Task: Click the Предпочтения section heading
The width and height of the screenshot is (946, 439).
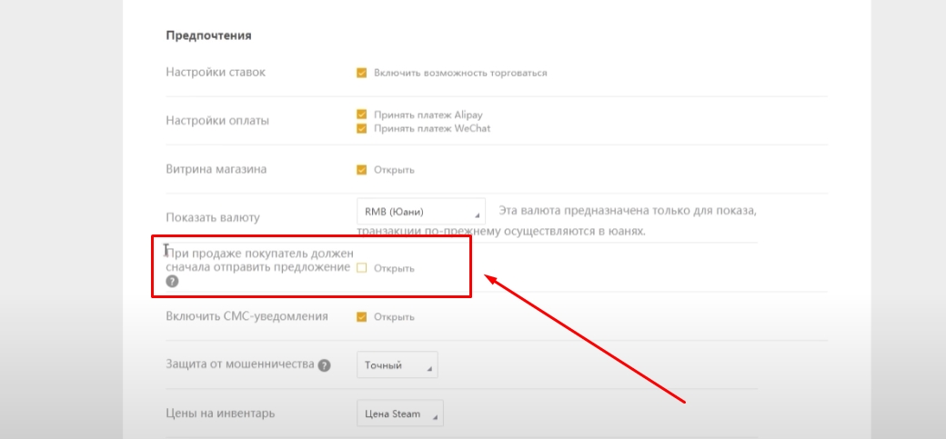Action: (208, 35)
